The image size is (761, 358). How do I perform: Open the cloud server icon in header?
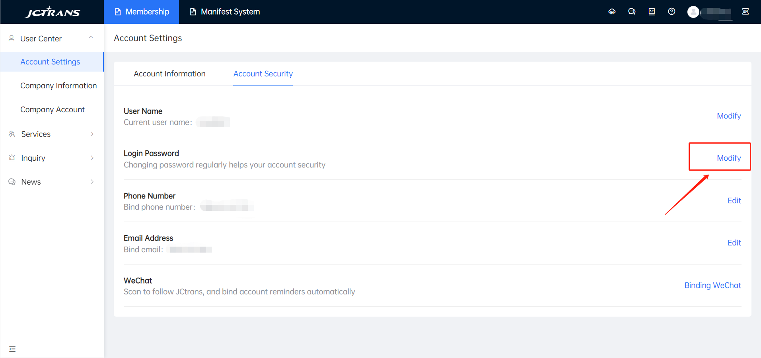612,12
